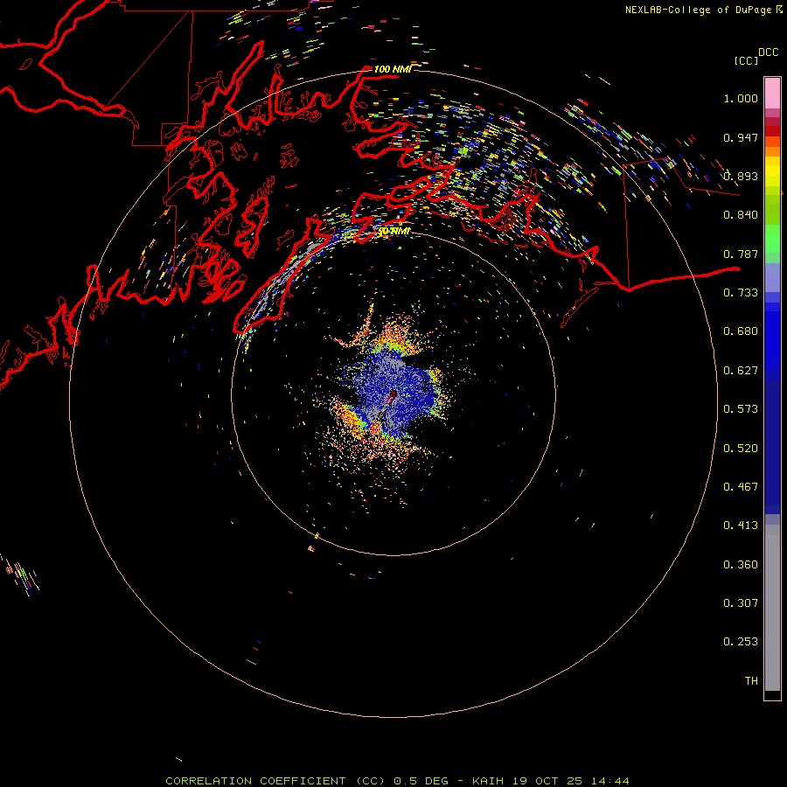Click the [CC] units label
787x787 pixels.
click(746, 60)
